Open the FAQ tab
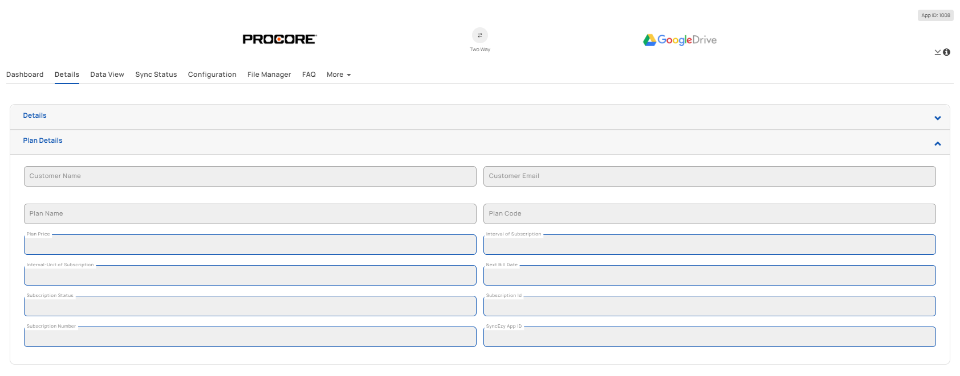 [x=308, y=75]
